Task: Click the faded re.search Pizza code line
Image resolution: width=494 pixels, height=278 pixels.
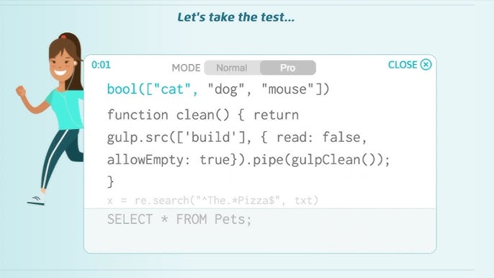Action: click(x=212, y=200)
